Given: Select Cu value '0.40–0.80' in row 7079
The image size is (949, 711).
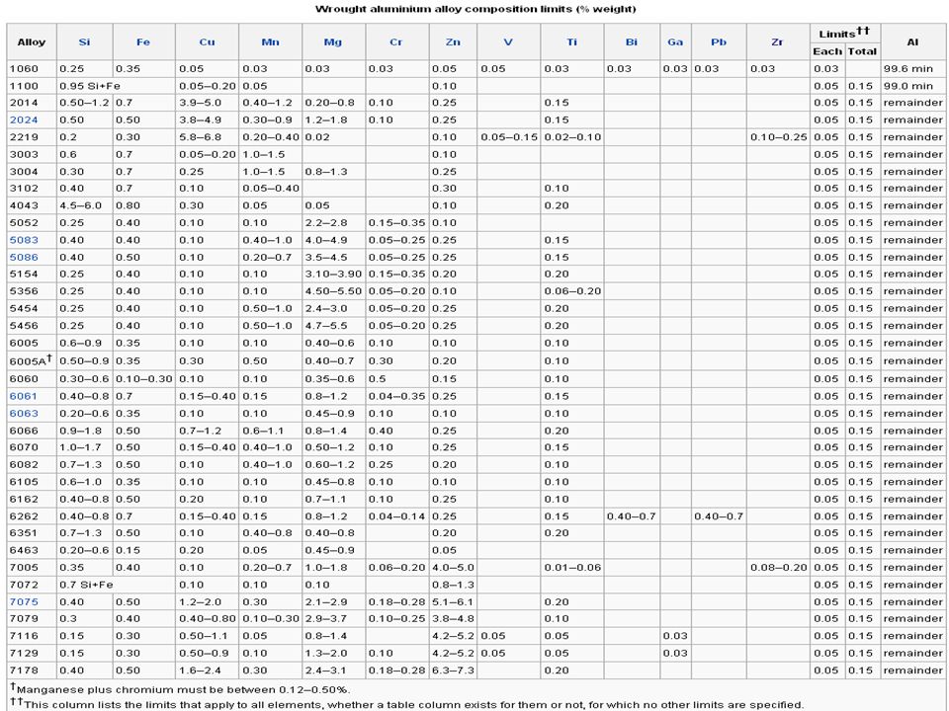Looking at the screenshot, I should (208, 618).
